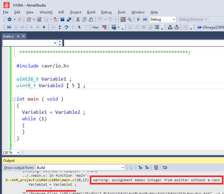Open the Build menu
Viewport: 224px width, 194px height.
point(91,12)
